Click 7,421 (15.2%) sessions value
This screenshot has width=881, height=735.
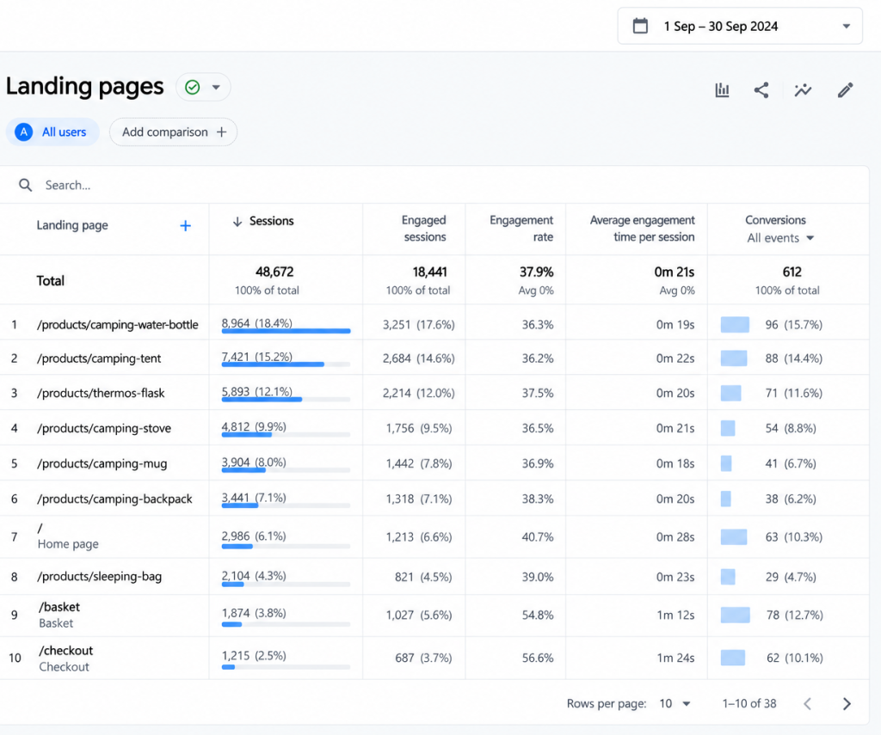(x=256, y=357)
